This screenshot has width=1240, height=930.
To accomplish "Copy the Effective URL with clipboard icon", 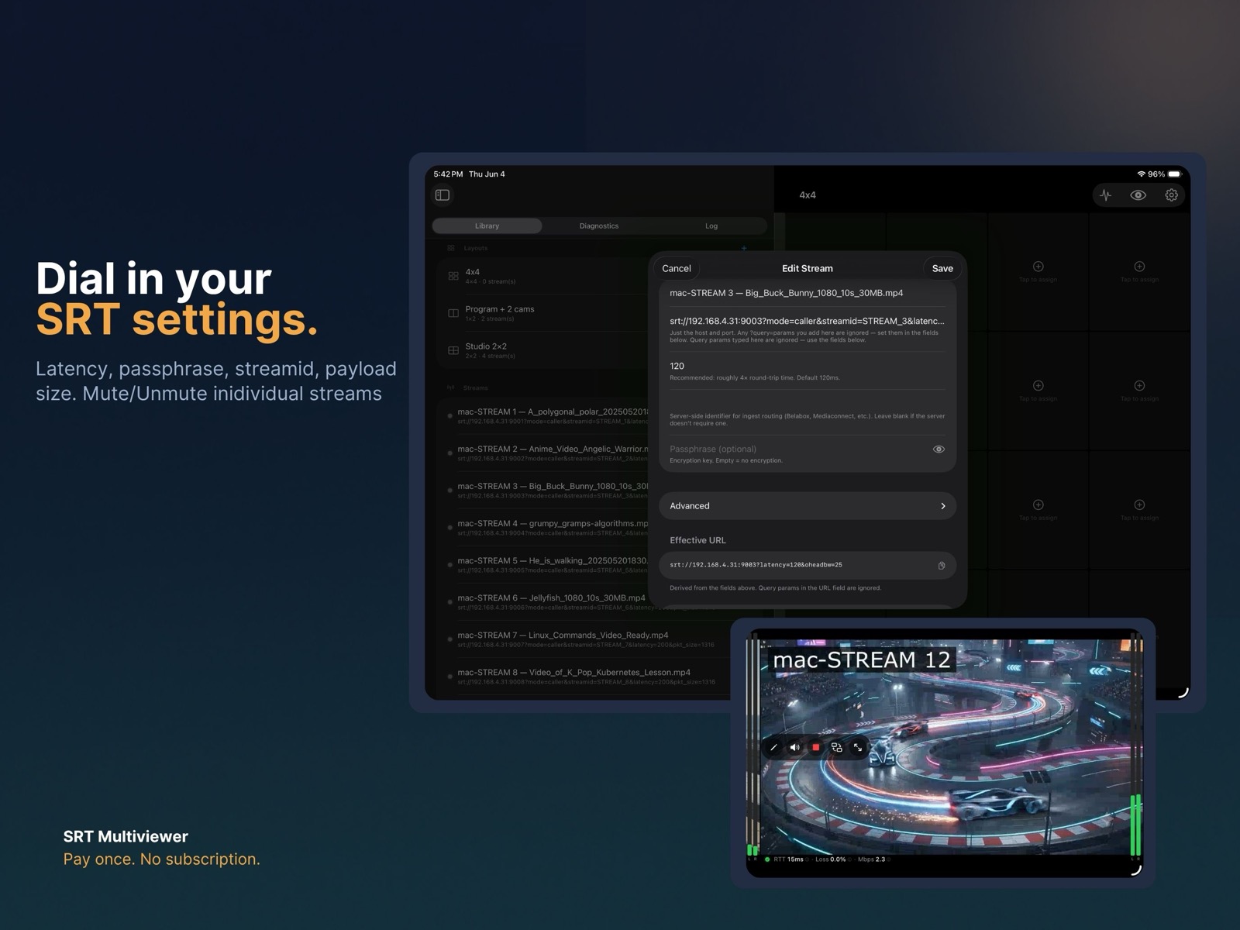I will 942,566.
